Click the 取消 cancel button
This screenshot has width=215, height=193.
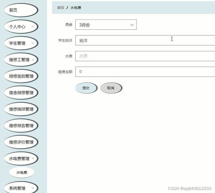pos(111,88)
